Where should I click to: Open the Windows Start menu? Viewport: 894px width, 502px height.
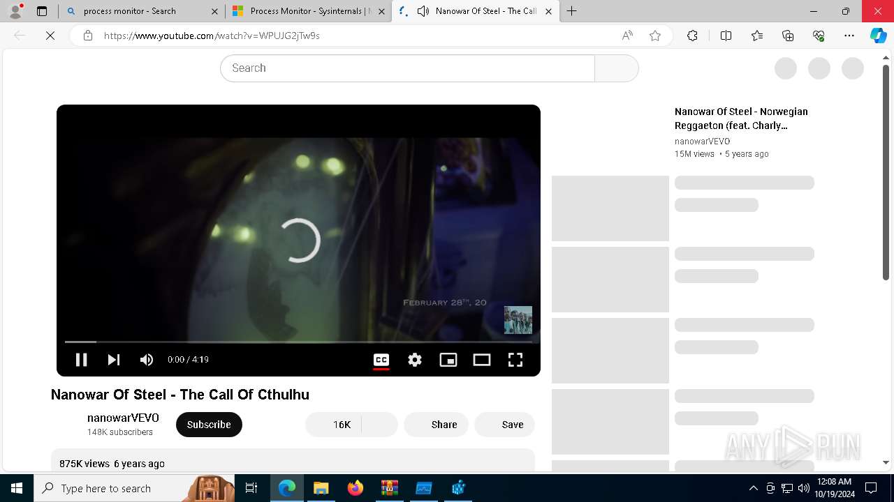click(x=17, y=488)
